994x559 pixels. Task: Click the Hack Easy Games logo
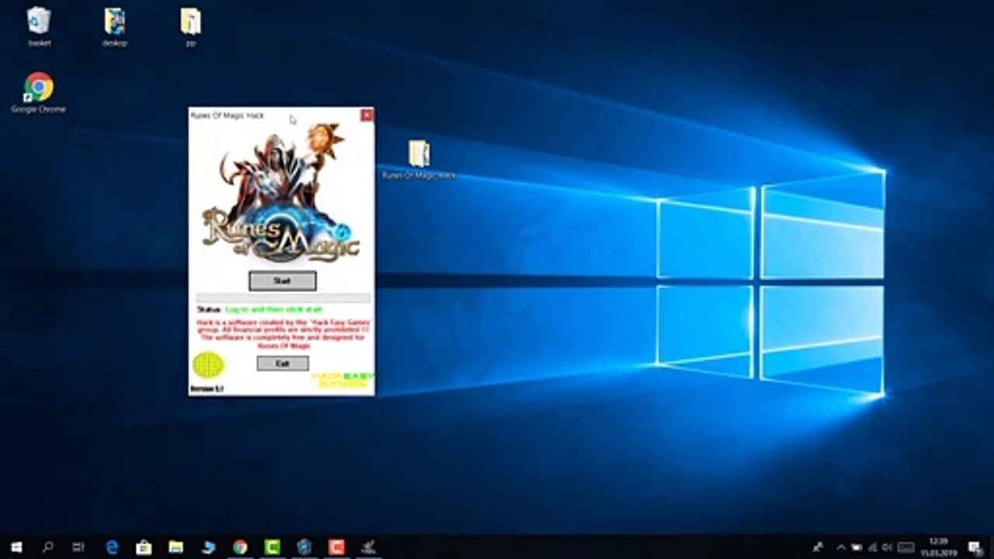tap(343, 380)
